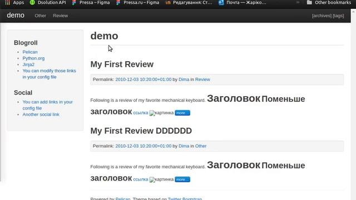The image size is (356, 200).
Task: Open the Twitter Bootstrap footer link
Action: (x=185, y=199)
